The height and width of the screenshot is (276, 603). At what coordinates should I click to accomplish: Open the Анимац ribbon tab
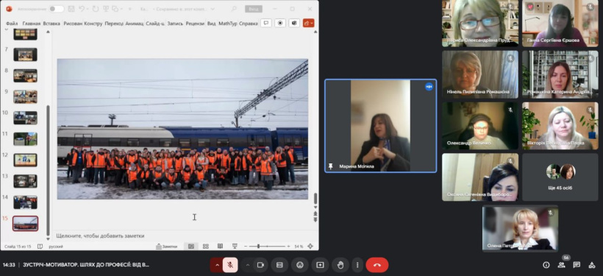click(135, 24)
